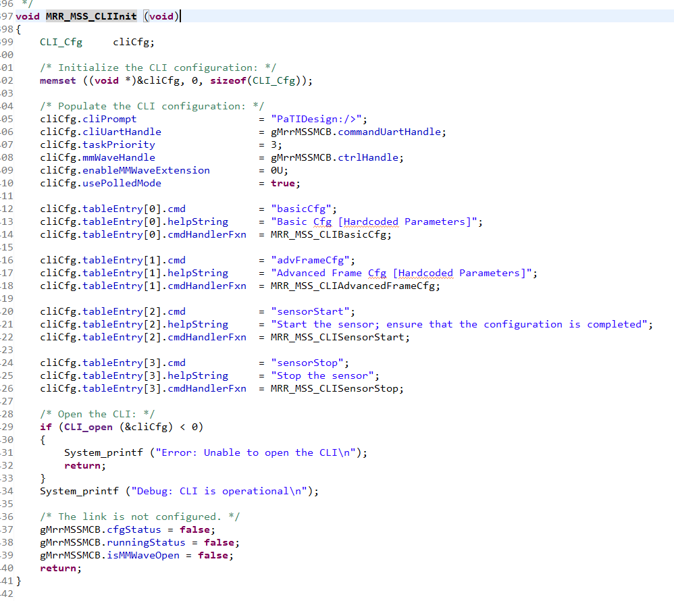The image size is (674, 601).
Task: Click tableEntry[2].helpString field
Action: [x=155, y=324]
